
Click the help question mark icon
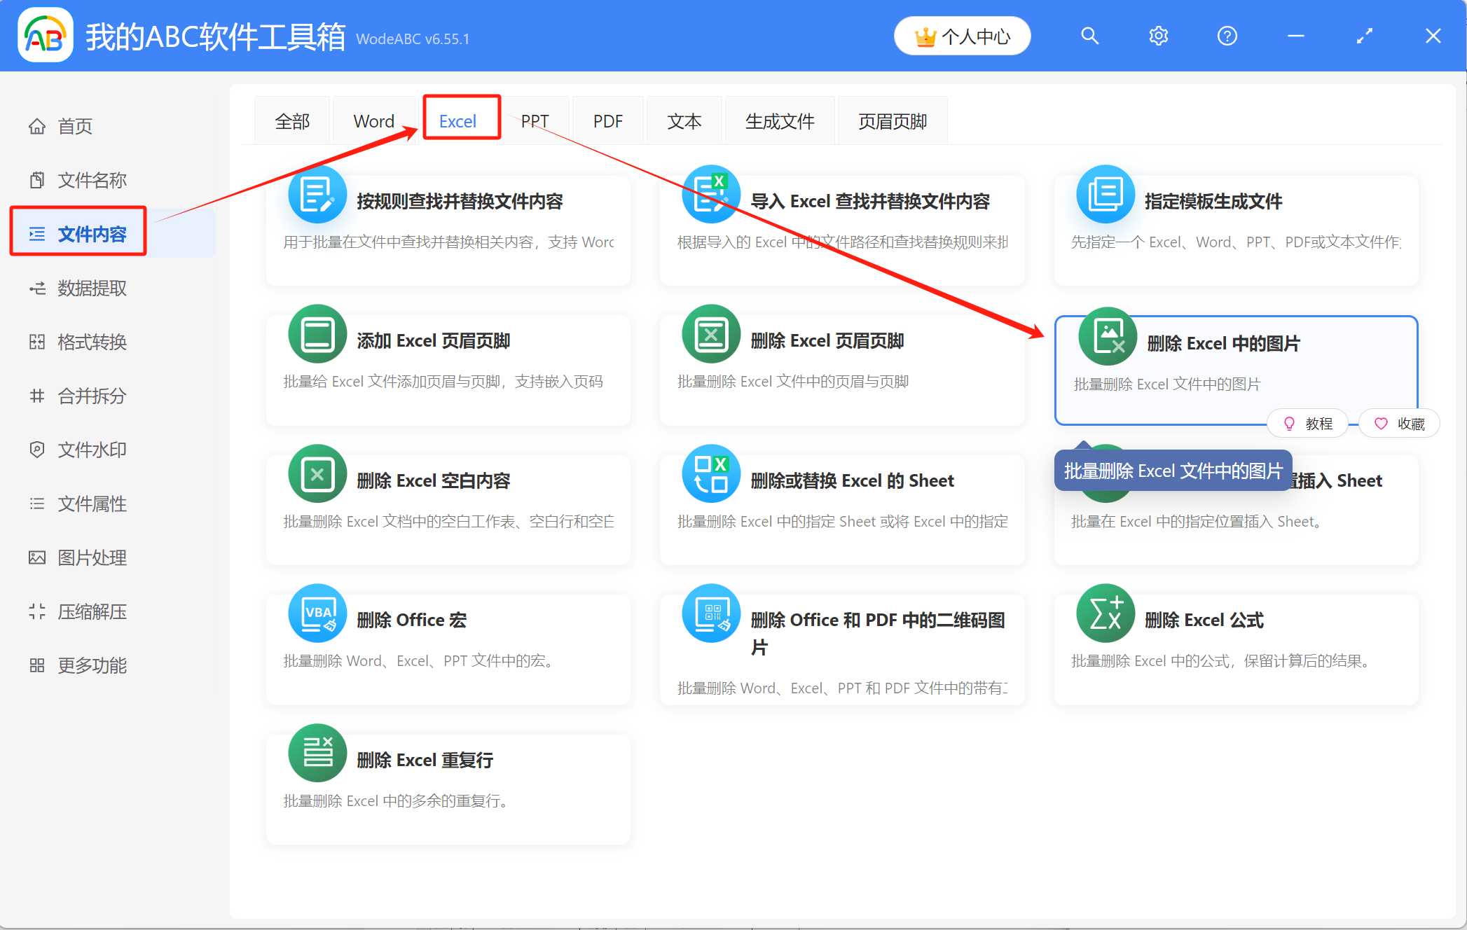1227,36
